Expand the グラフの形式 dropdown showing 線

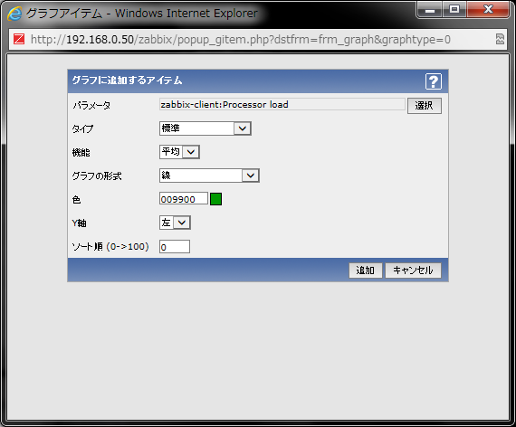(x=209, y=176)
